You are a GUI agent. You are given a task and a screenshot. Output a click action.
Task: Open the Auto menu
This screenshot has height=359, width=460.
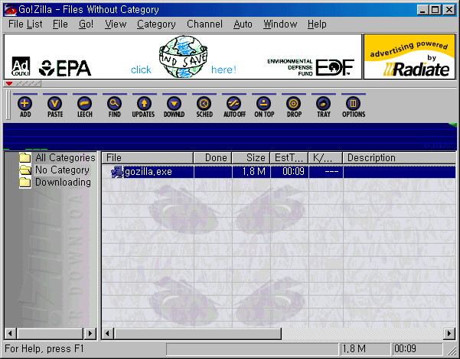coord(243,24)
